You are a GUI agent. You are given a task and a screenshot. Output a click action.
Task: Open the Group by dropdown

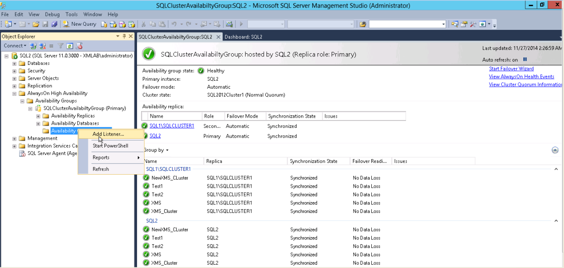coord(156,150)
